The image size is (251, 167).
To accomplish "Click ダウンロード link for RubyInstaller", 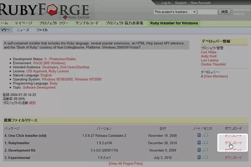I will [x=233, y=143].
